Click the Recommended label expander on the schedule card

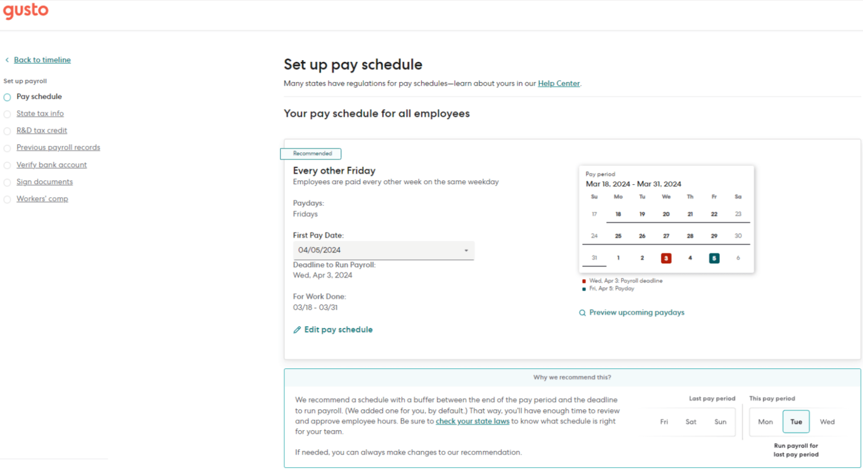coord(311,153)
